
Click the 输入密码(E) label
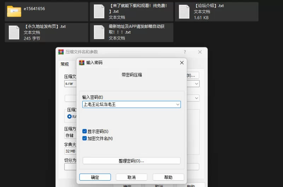[93, 97]
